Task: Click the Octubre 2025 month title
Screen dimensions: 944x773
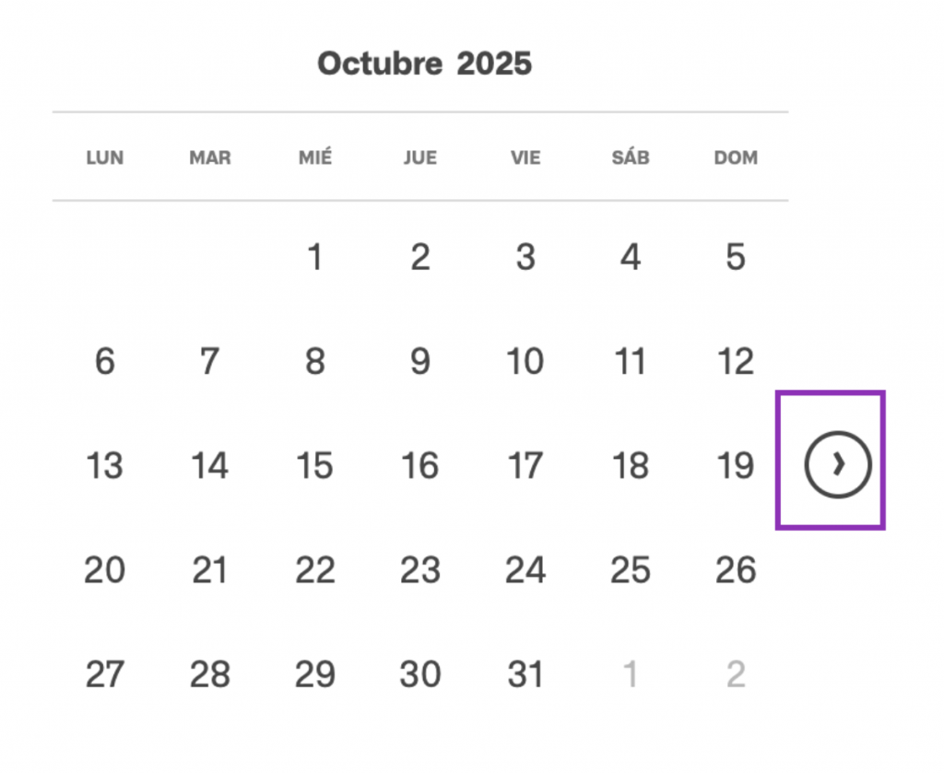Action: coord(424,64)
